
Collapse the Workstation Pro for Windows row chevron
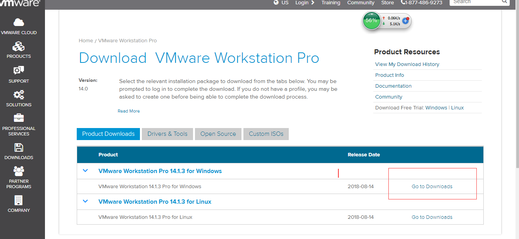coord(86,170)
